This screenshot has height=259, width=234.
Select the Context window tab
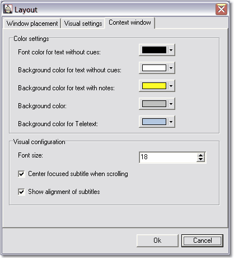[130, 22]
